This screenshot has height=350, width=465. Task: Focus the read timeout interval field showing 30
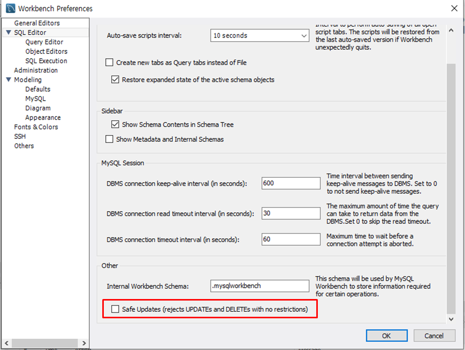(x=291, y=213)
